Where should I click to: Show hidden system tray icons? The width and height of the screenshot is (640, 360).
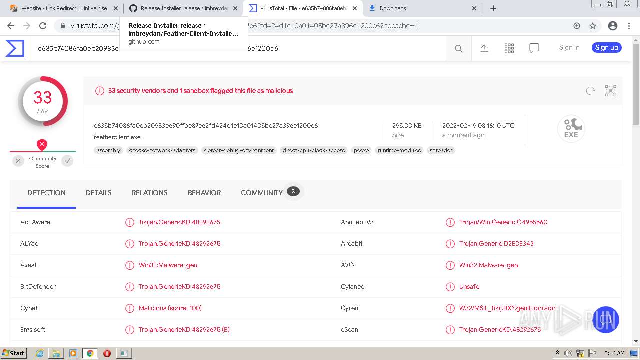[557, 353]
